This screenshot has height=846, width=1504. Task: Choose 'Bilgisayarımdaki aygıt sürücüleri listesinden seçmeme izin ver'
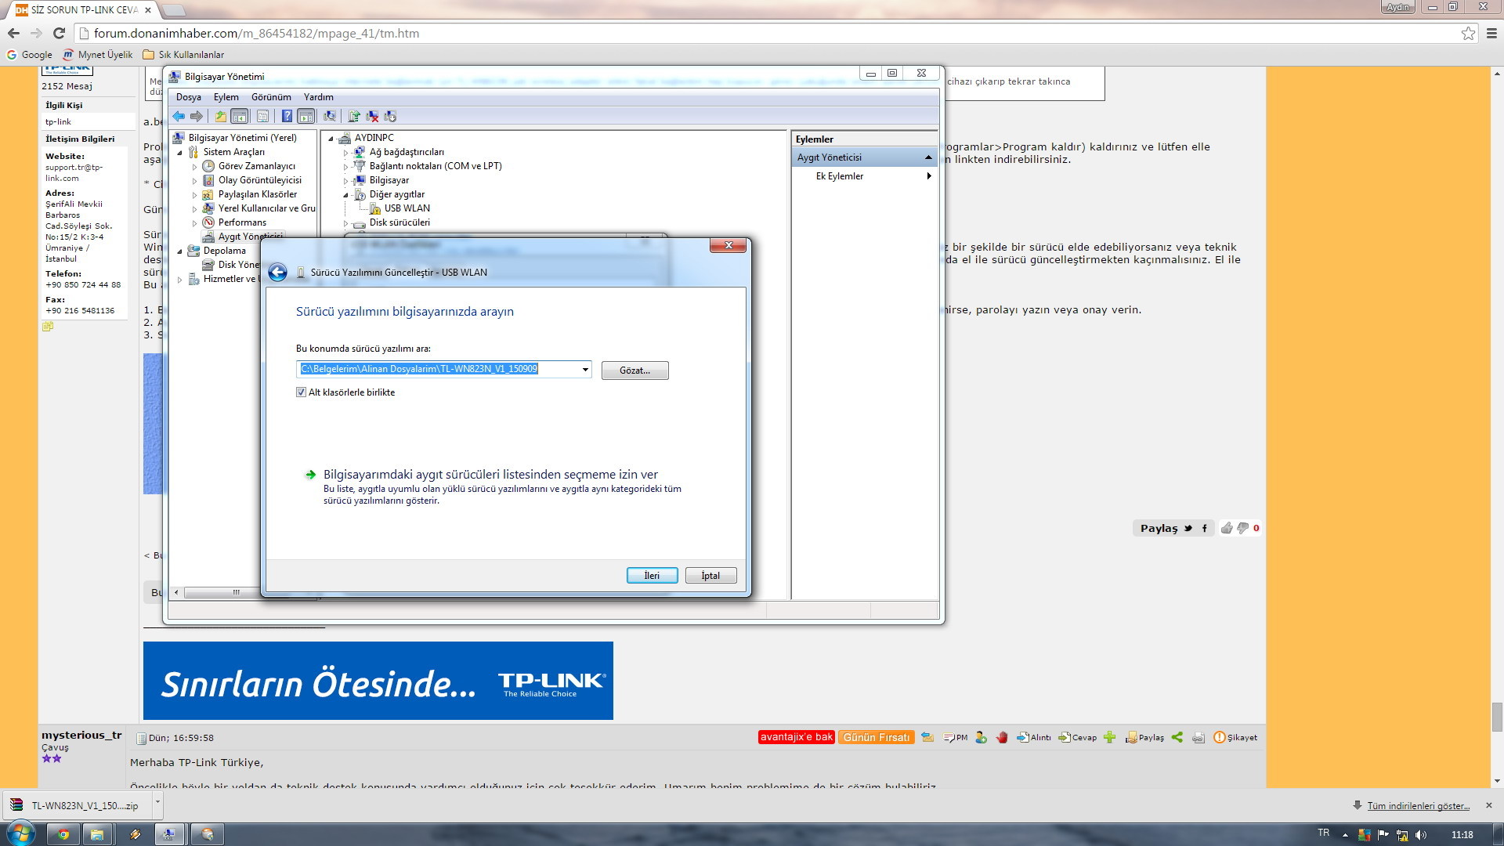(x=490, y=475)
